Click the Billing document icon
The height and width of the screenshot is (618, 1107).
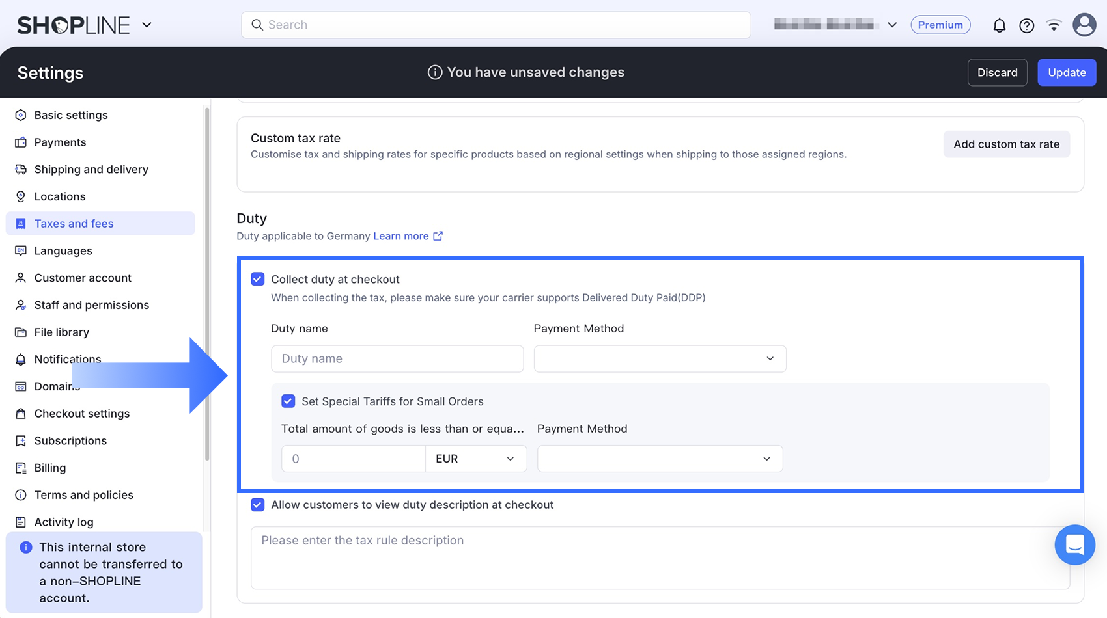(21, 468)
